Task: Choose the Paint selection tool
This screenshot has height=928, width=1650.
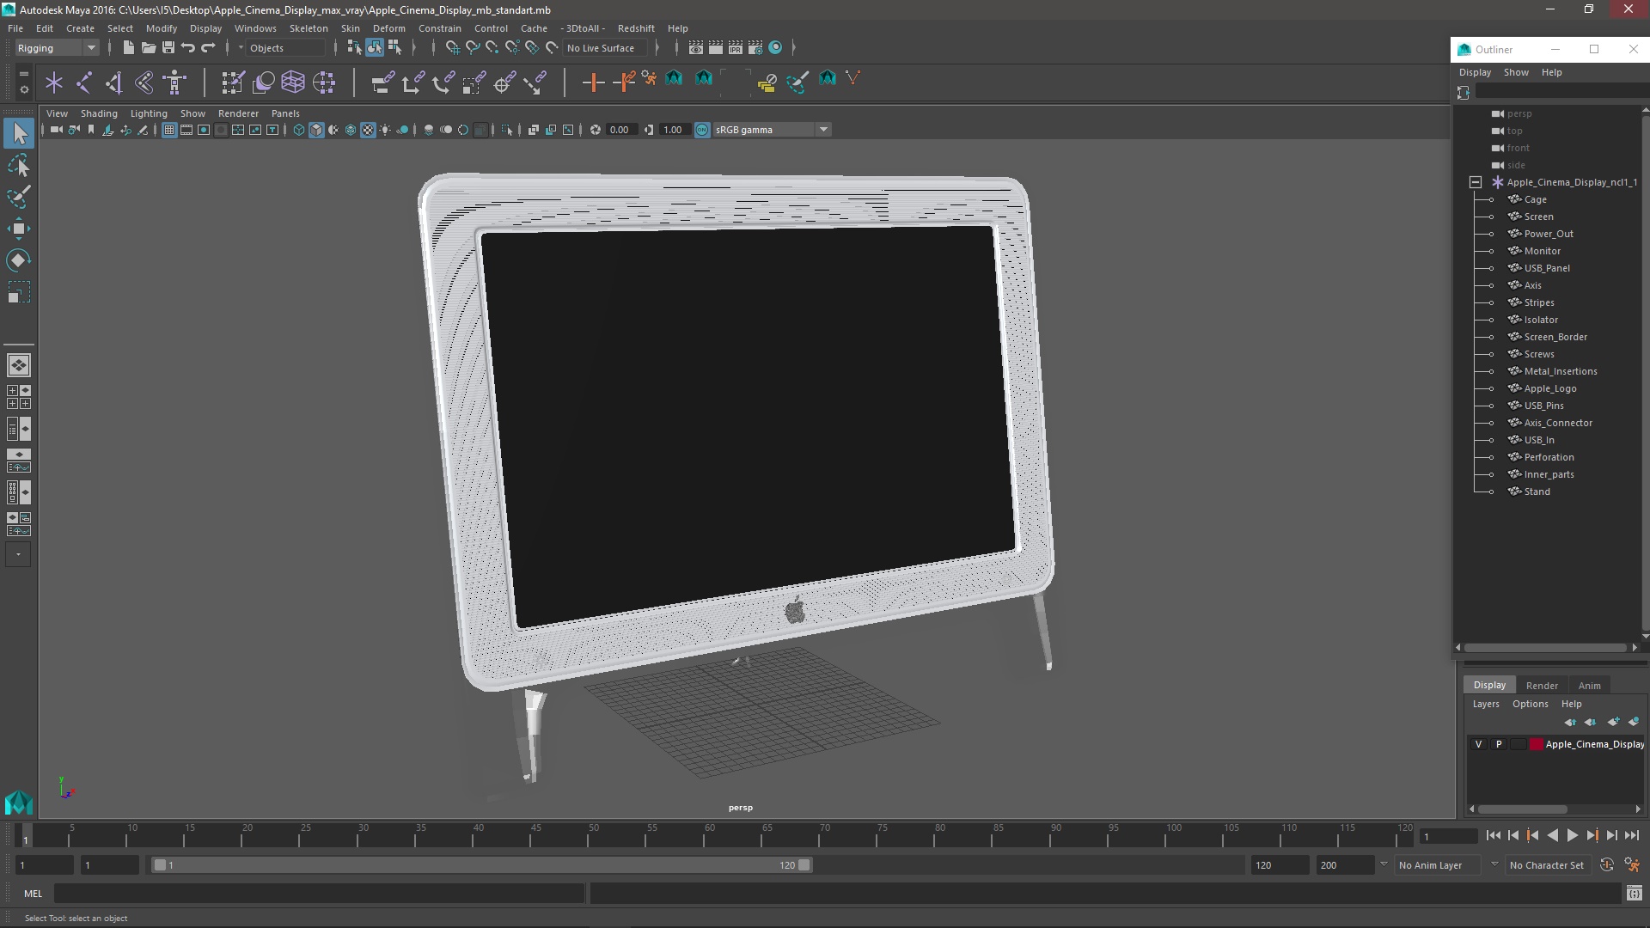Action: coord(19,197)
